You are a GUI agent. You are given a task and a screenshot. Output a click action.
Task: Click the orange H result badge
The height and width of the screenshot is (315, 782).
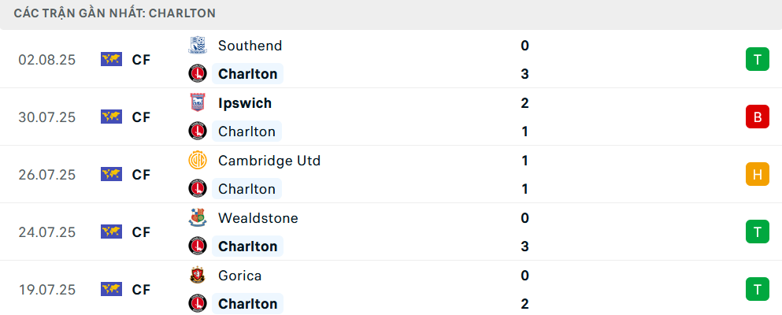757,174
